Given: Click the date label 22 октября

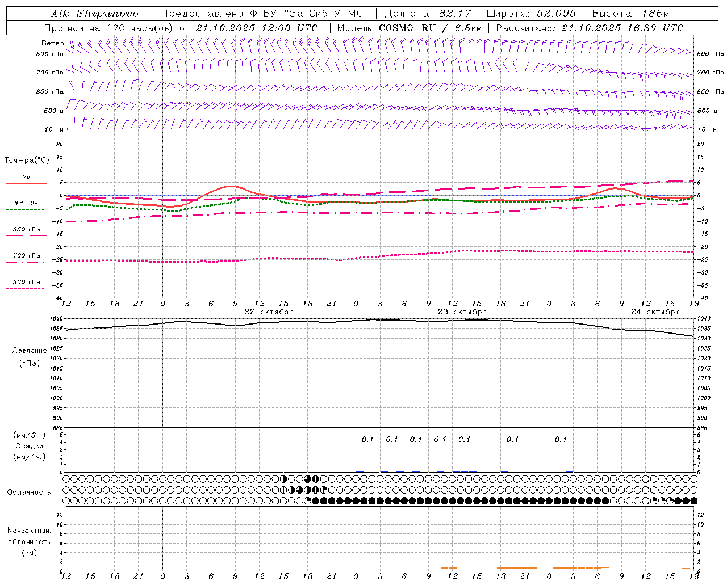Looking at the screenshot, I should tap(269, 312).
